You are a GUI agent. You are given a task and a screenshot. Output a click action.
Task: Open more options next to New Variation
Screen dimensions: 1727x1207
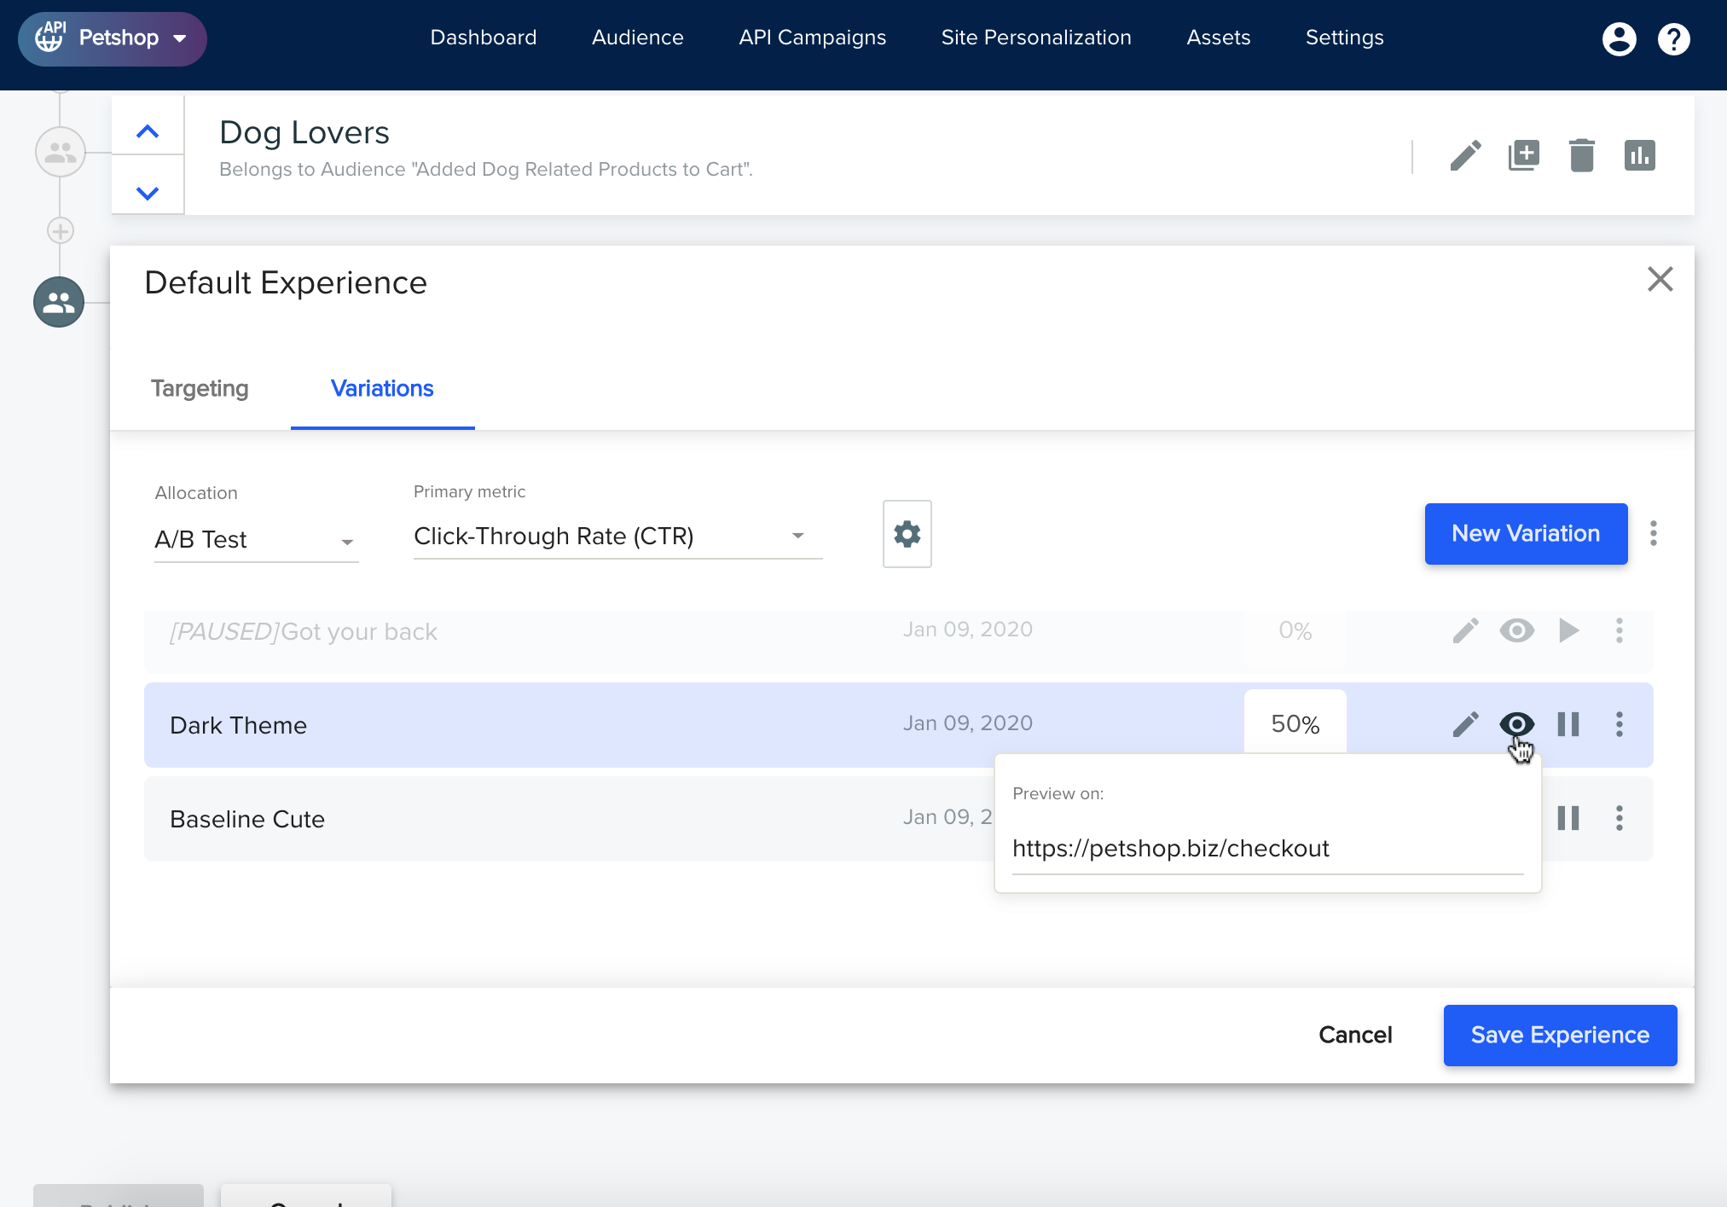(x=1653, y=533)
